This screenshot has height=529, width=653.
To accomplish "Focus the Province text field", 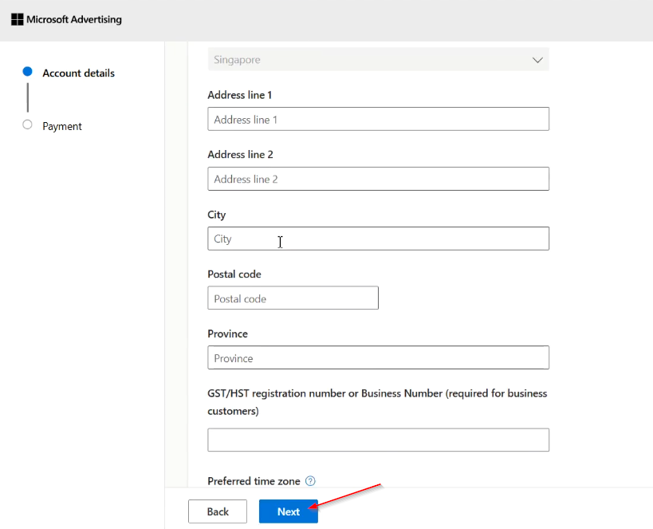I will coord(378,358).
